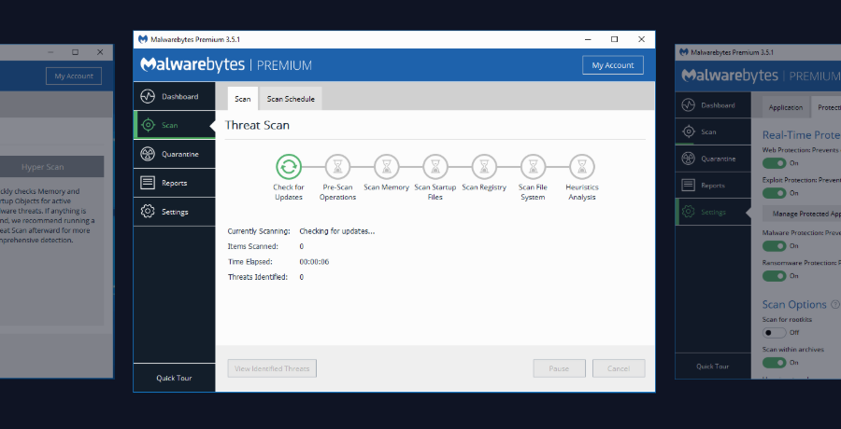841x429 pixels.
Task: Switch to the Scan tab
Action: point(242,99)
